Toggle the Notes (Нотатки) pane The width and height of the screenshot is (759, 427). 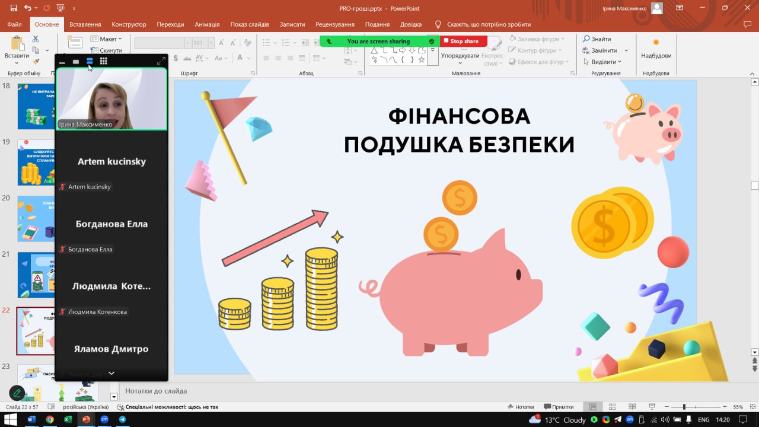[521, 407]
